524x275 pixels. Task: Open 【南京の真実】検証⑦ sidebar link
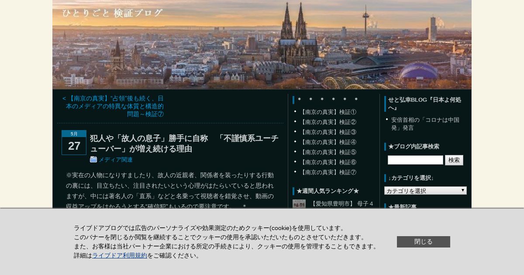(327, 172)
